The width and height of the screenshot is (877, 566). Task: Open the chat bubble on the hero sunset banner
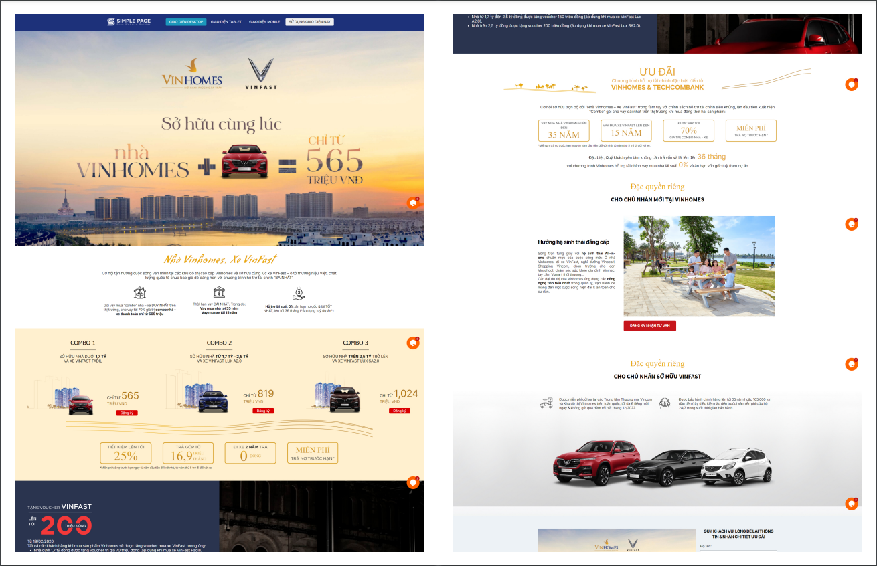coord(413,202)
